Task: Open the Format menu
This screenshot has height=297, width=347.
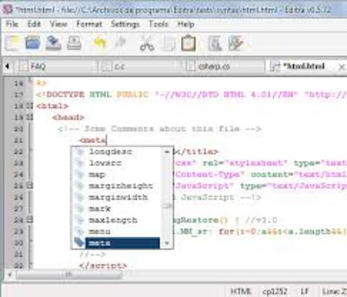Action: (89, 24)
